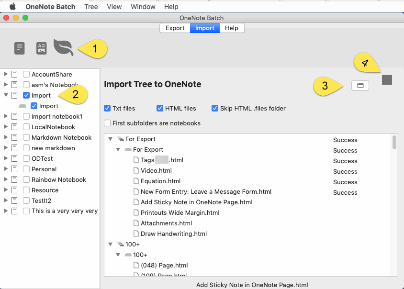This screenshot has height=289, width=404.
Task: Check the TestIt2 notebook checkbox
Action: [x=26, y=200]
